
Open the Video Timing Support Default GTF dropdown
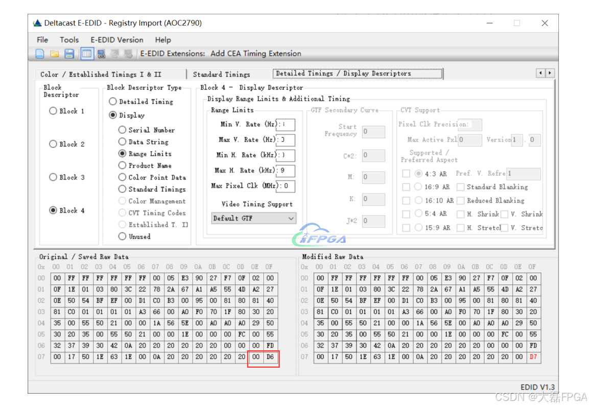click(x=253, y=218)
